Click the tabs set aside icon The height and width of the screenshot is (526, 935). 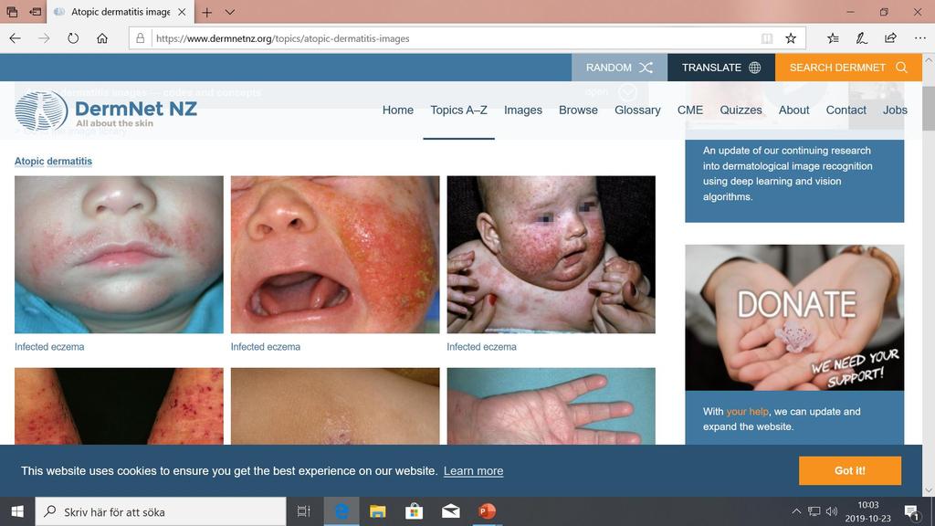point(12,11)
